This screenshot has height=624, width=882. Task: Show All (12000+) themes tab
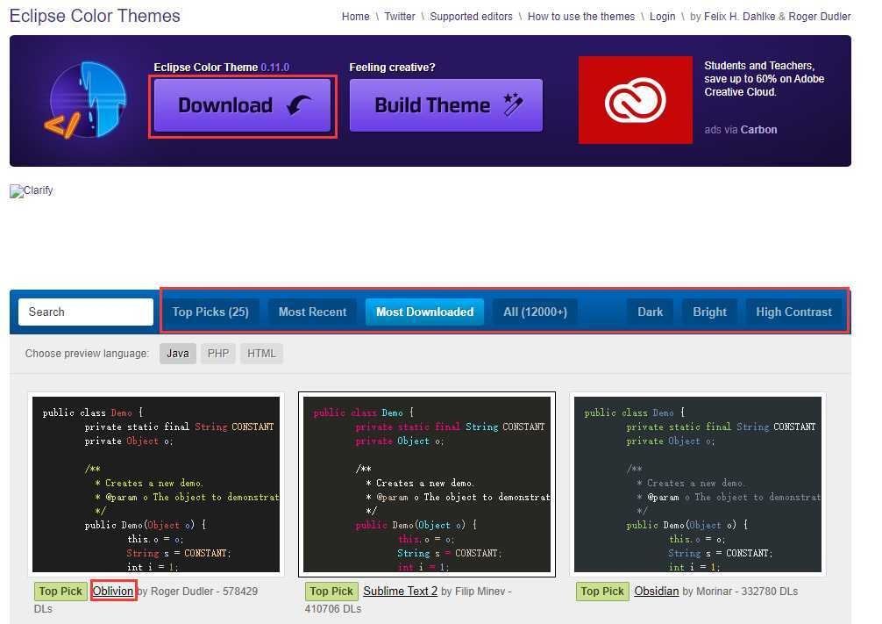[x=536, y=312]
